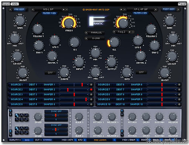
Task: Select the triangle waveform for the second LFO
Action: click(22, 128)
